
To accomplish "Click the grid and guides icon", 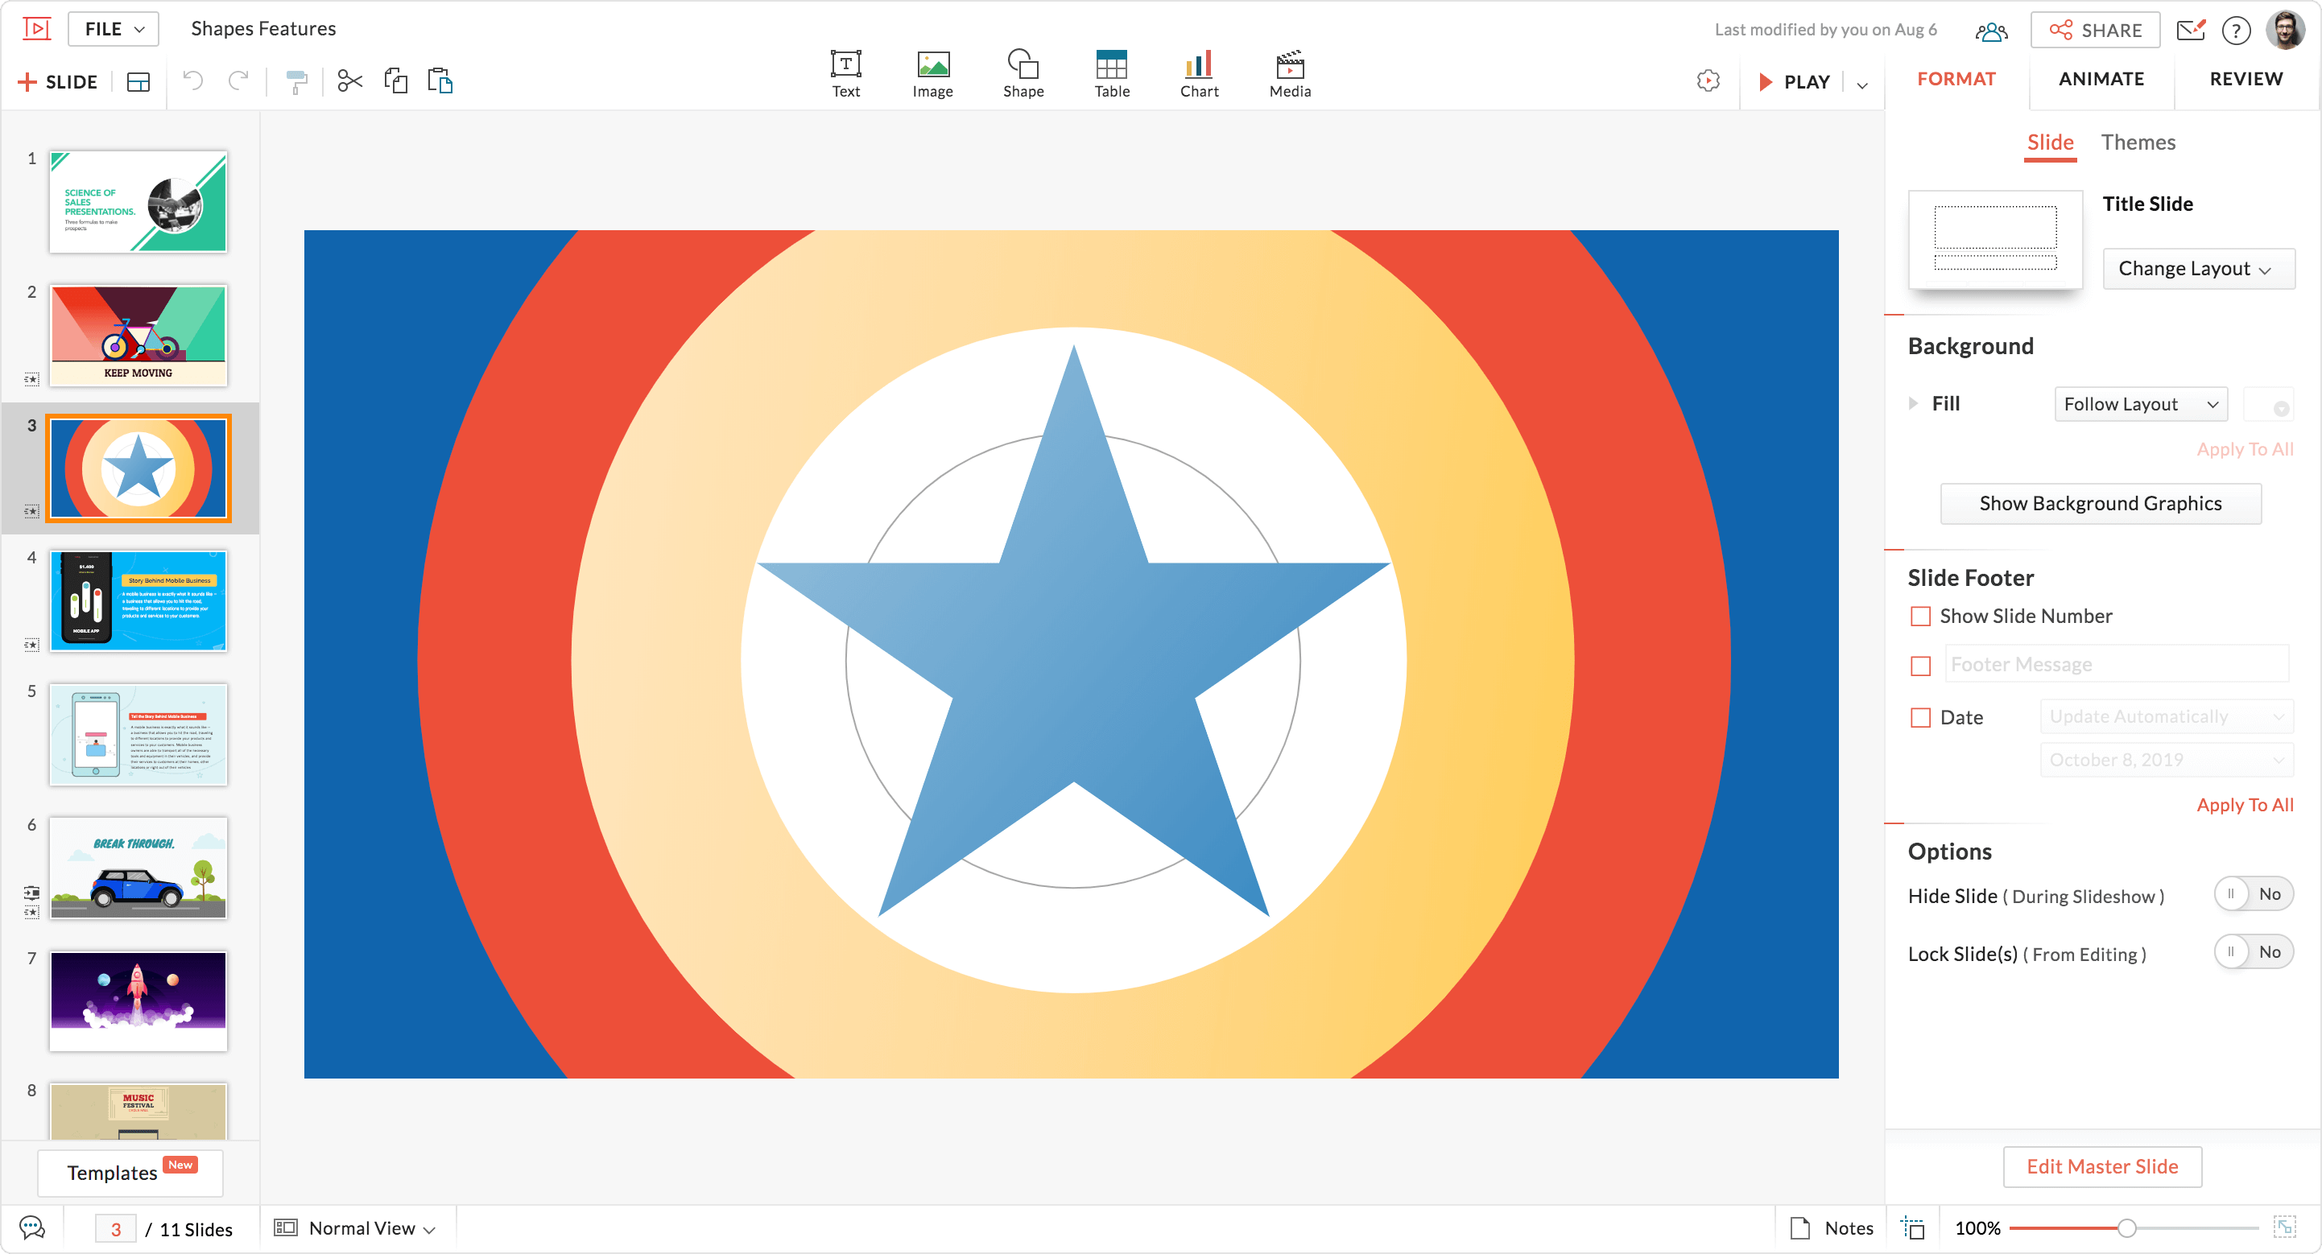I will coord(1913,1228).
